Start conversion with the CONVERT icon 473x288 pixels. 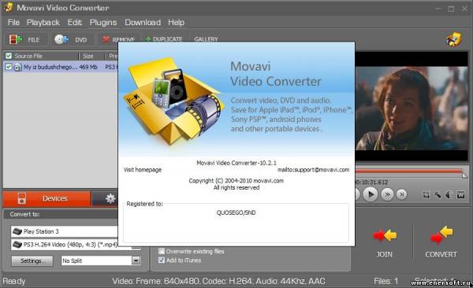click(441, 234)
